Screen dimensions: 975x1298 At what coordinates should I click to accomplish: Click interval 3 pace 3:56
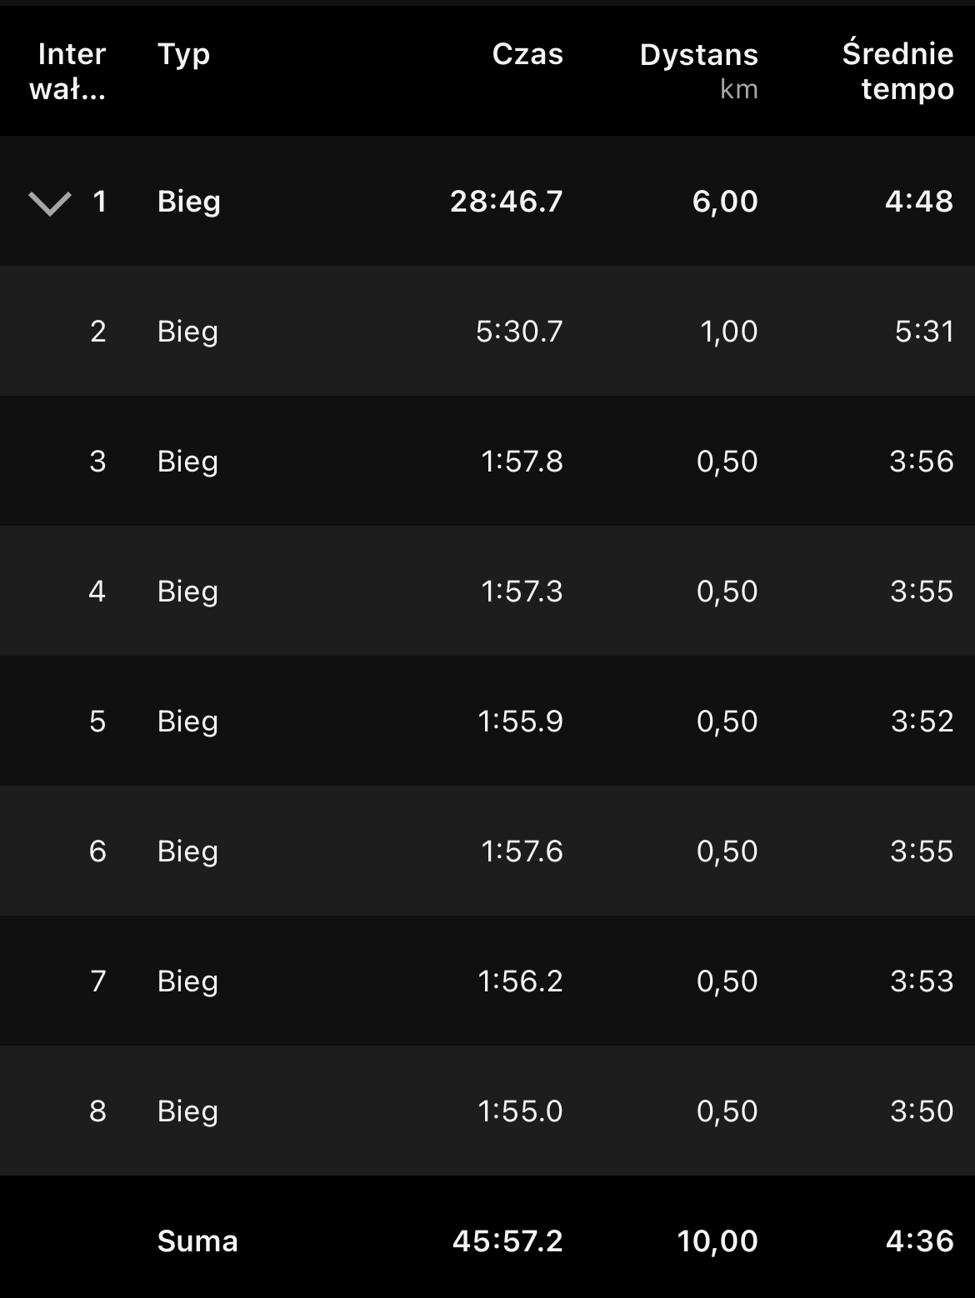921,462
